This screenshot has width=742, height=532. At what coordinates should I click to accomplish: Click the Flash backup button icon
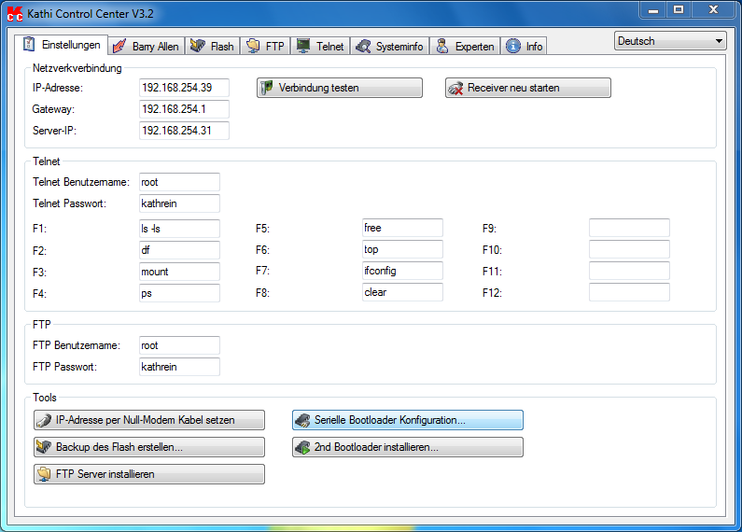[44, 447]
